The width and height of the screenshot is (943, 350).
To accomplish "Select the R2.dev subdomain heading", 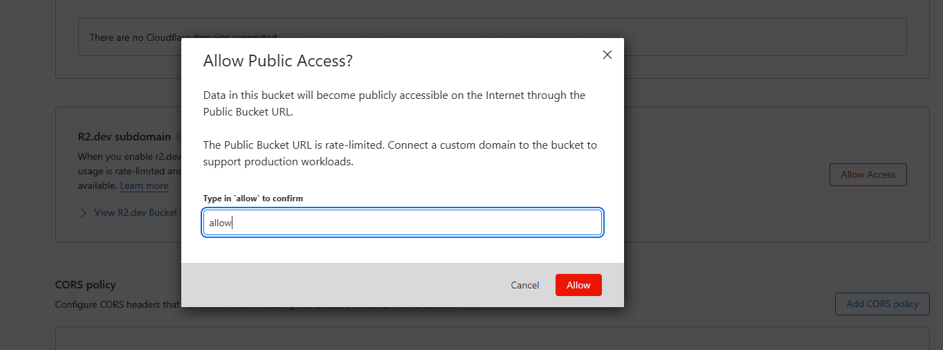I will pos(124,136).
